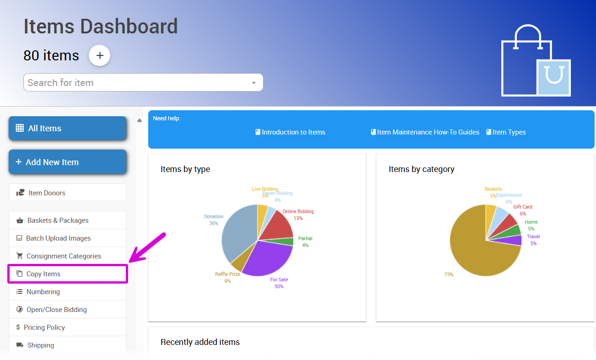Screen dimensions: 596x360
Task: Click the Shipping truck icon
Action: (20, 345)
